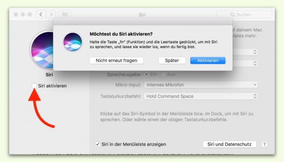
Task: Open the help question mark button
Action: pos(265,144)
